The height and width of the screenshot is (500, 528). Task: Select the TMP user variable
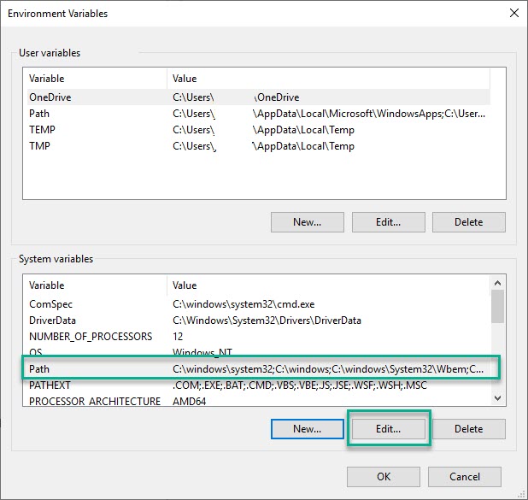40,146
